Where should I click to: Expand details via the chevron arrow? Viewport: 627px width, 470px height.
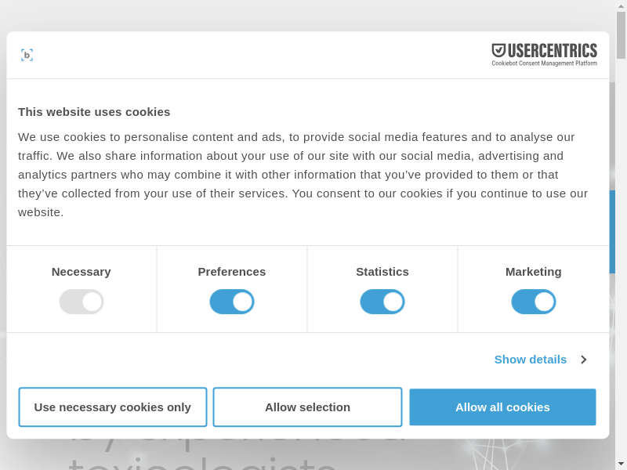tap(584, 360)
